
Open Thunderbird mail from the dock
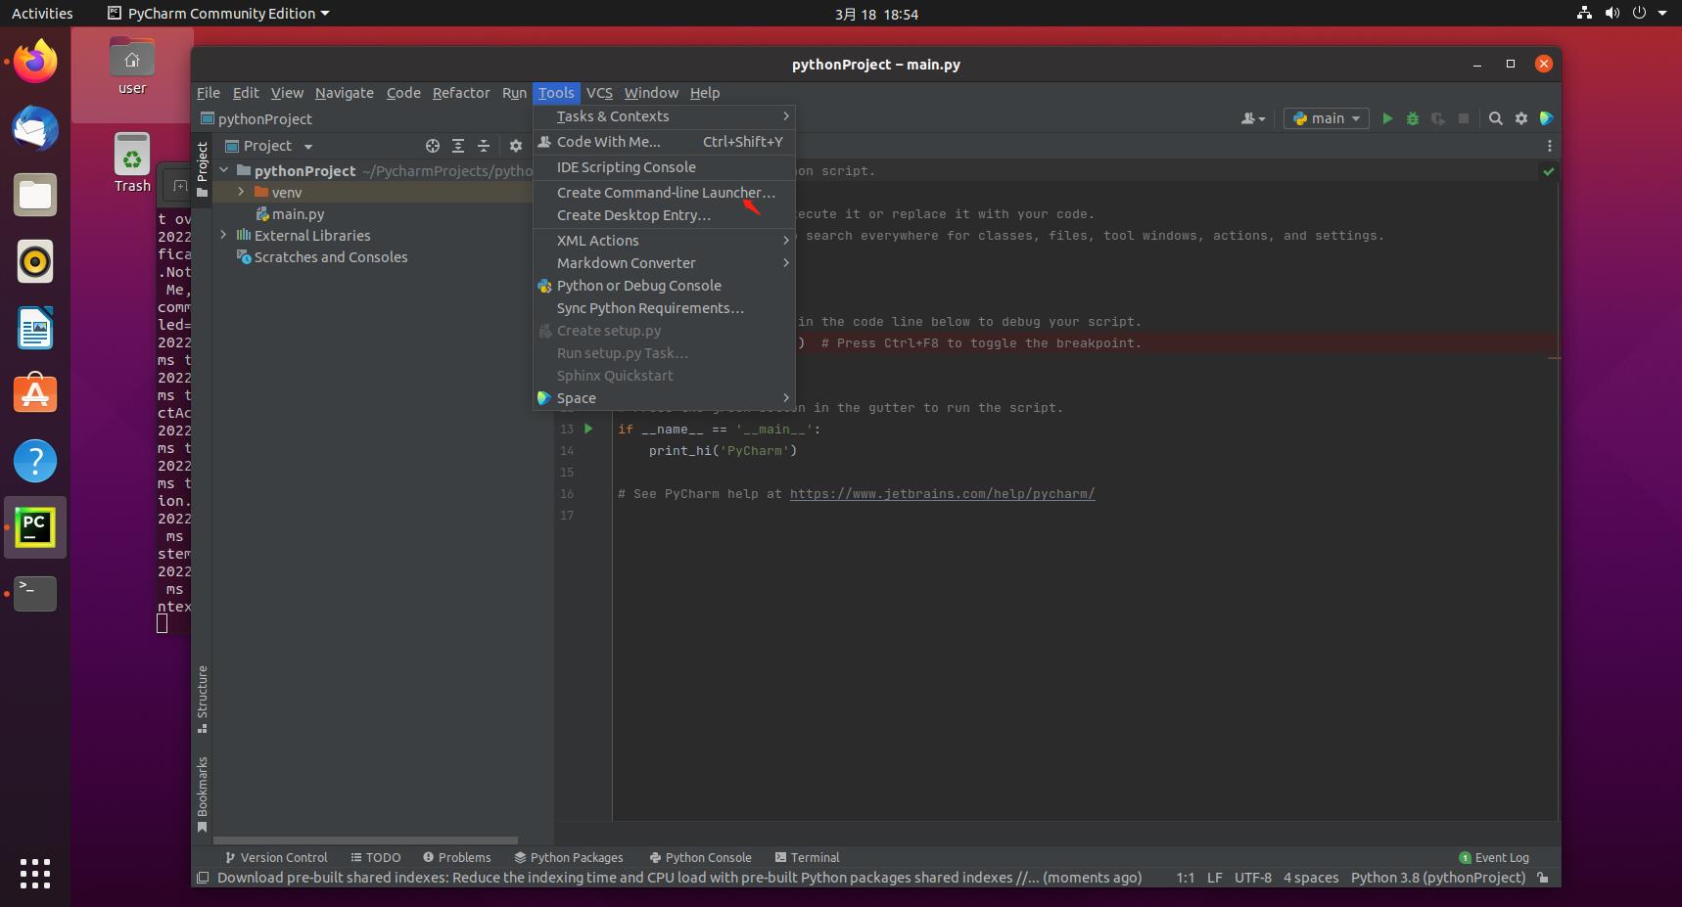click(x=35, y=128)
